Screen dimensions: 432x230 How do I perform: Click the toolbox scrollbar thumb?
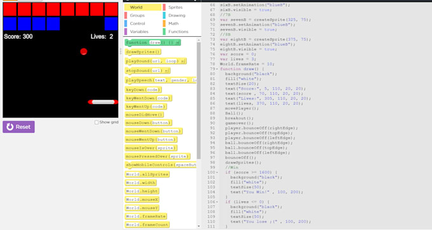[x=199, y=100]
